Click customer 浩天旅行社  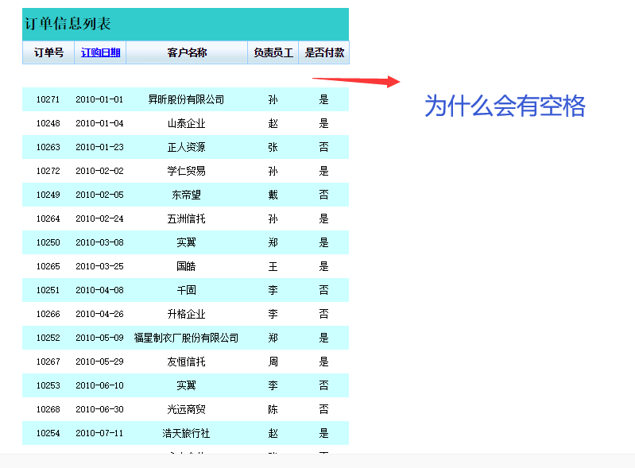pyautogui.click(x=186, y=434)
